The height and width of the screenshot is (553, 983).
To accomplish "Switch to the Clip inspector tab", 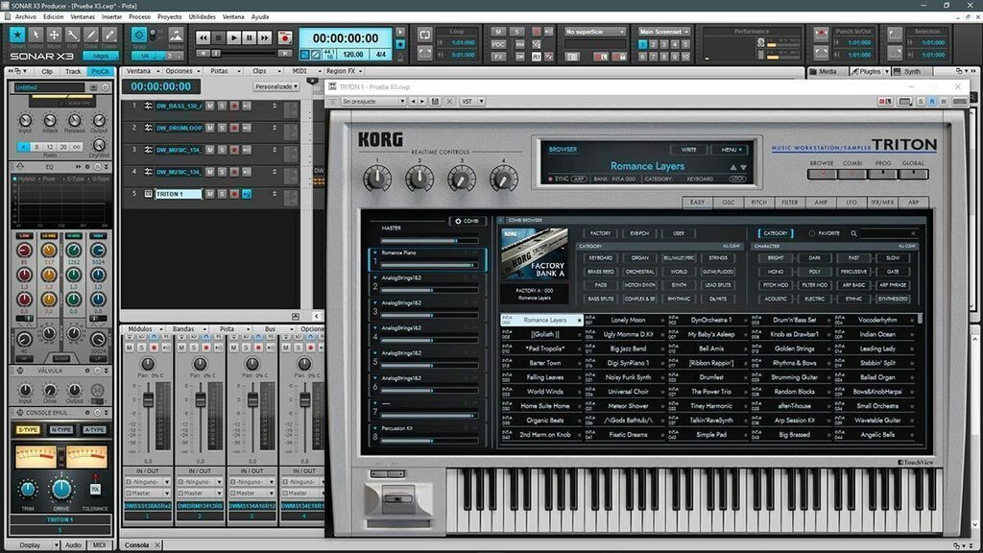I will pyautogui.click(x=47, y=71).
